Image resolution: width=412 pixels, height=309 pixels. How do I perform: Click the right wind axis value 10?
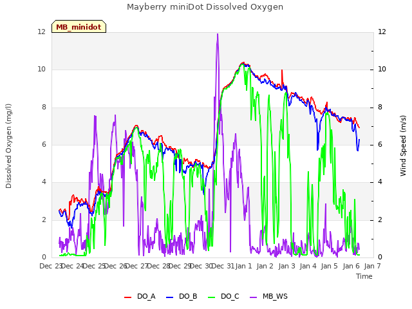[382, 70]
